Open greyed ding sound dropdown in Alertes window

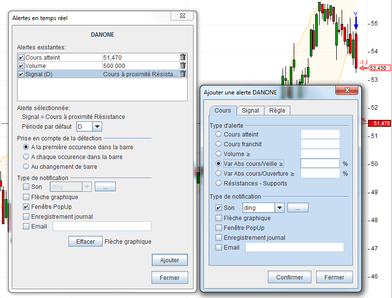click(87, 186)
